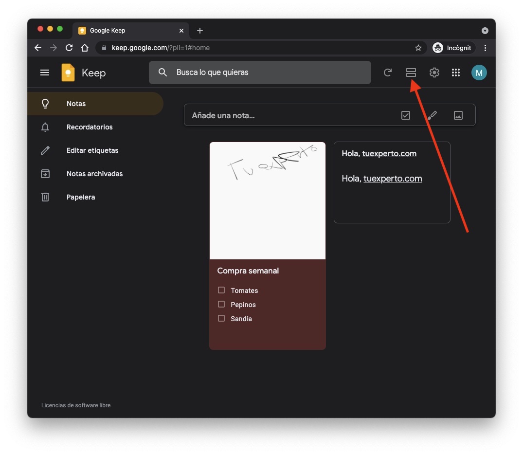
Task: Refresh notes with the reload icon
Action: (x=388, y=73)
